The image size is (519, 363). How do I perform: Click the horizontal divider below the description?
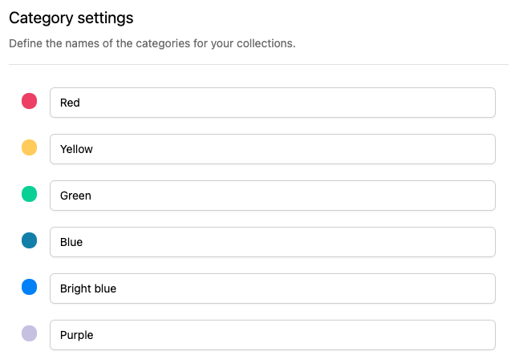pos(258,64)
